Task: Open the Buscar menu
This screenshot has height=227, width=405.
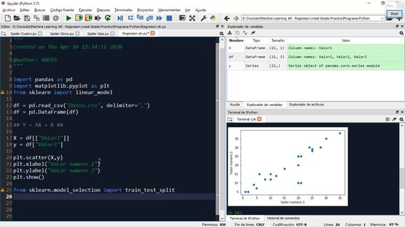Action: (x=40, y=10)
